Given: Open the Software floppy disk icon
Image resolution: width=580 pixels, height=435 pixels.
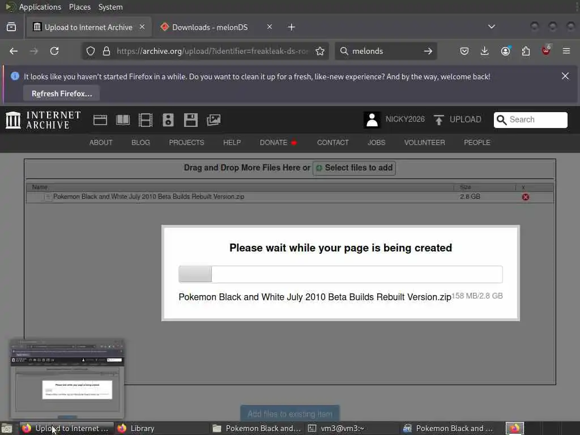Looking at the screenshot, I should point(190,120).
